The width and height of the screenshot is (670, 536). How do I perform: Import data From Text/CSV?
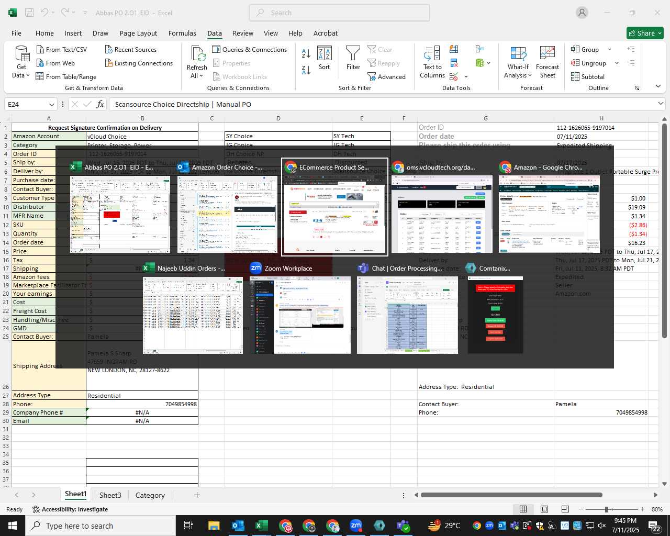(61, 49)
